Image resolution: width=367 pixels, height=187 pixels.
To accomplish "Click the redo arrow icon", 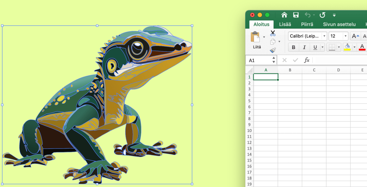I will 322,15.
